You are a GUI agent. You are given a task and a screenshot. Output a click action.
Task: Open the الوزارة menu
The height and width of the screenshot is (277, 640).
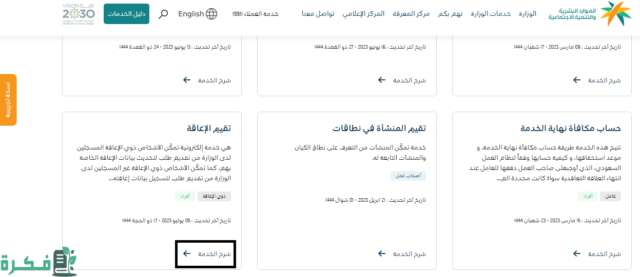pos(525,14)
